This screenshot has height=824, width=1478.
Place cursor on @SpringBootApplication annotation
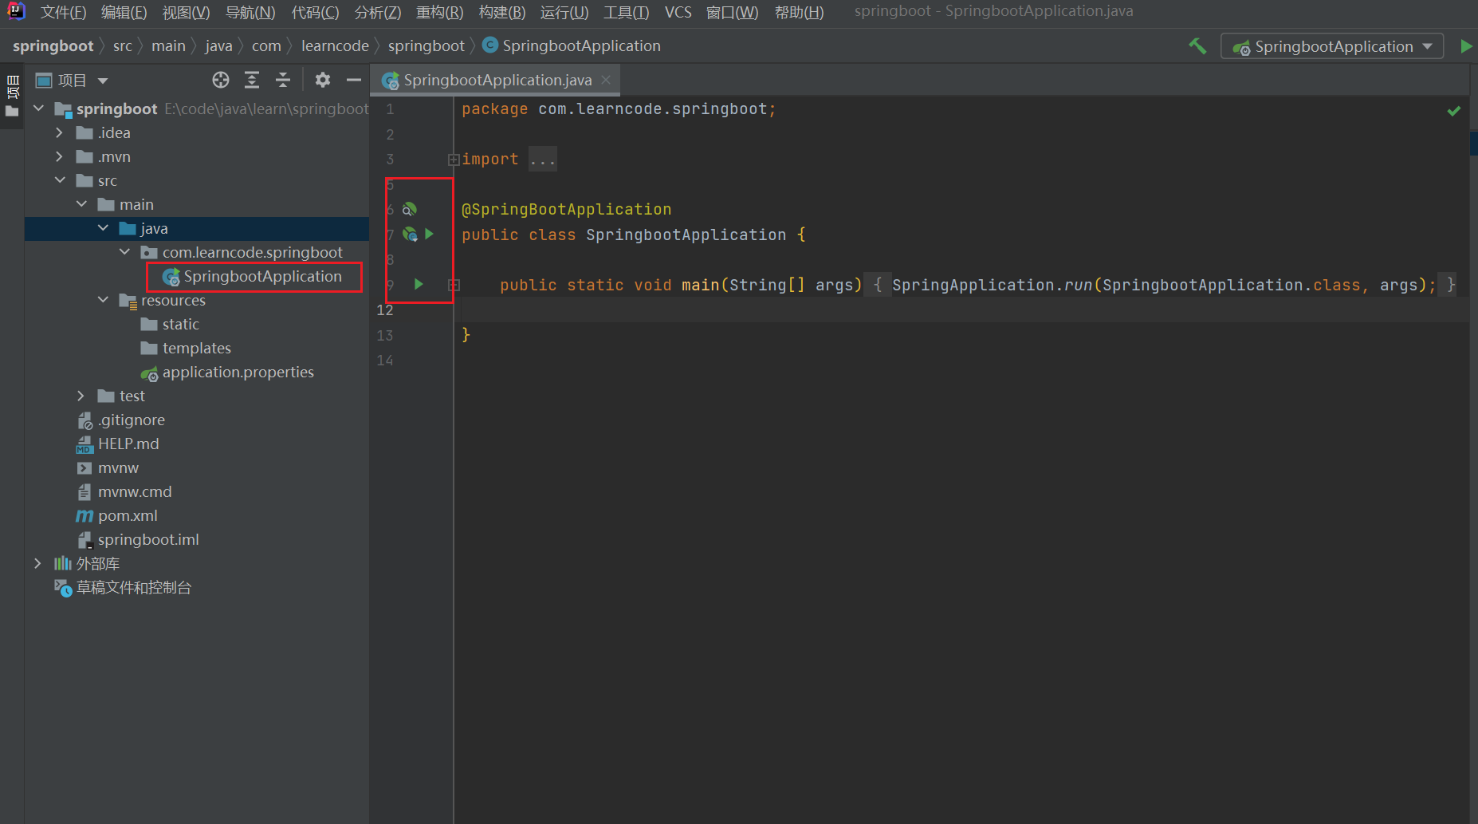coord(566,209)
